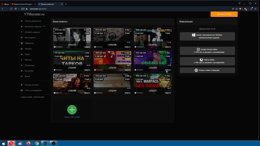Switch to 'Светлая тема'
This screenshot has width=260, height=146.
[x=39, y=97]
